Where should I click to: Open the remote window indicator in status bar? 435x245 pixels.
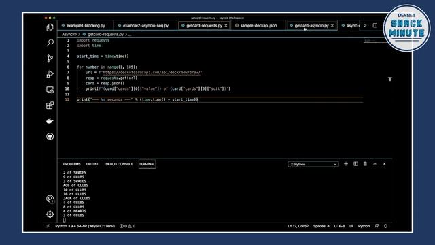click(48, 226)
